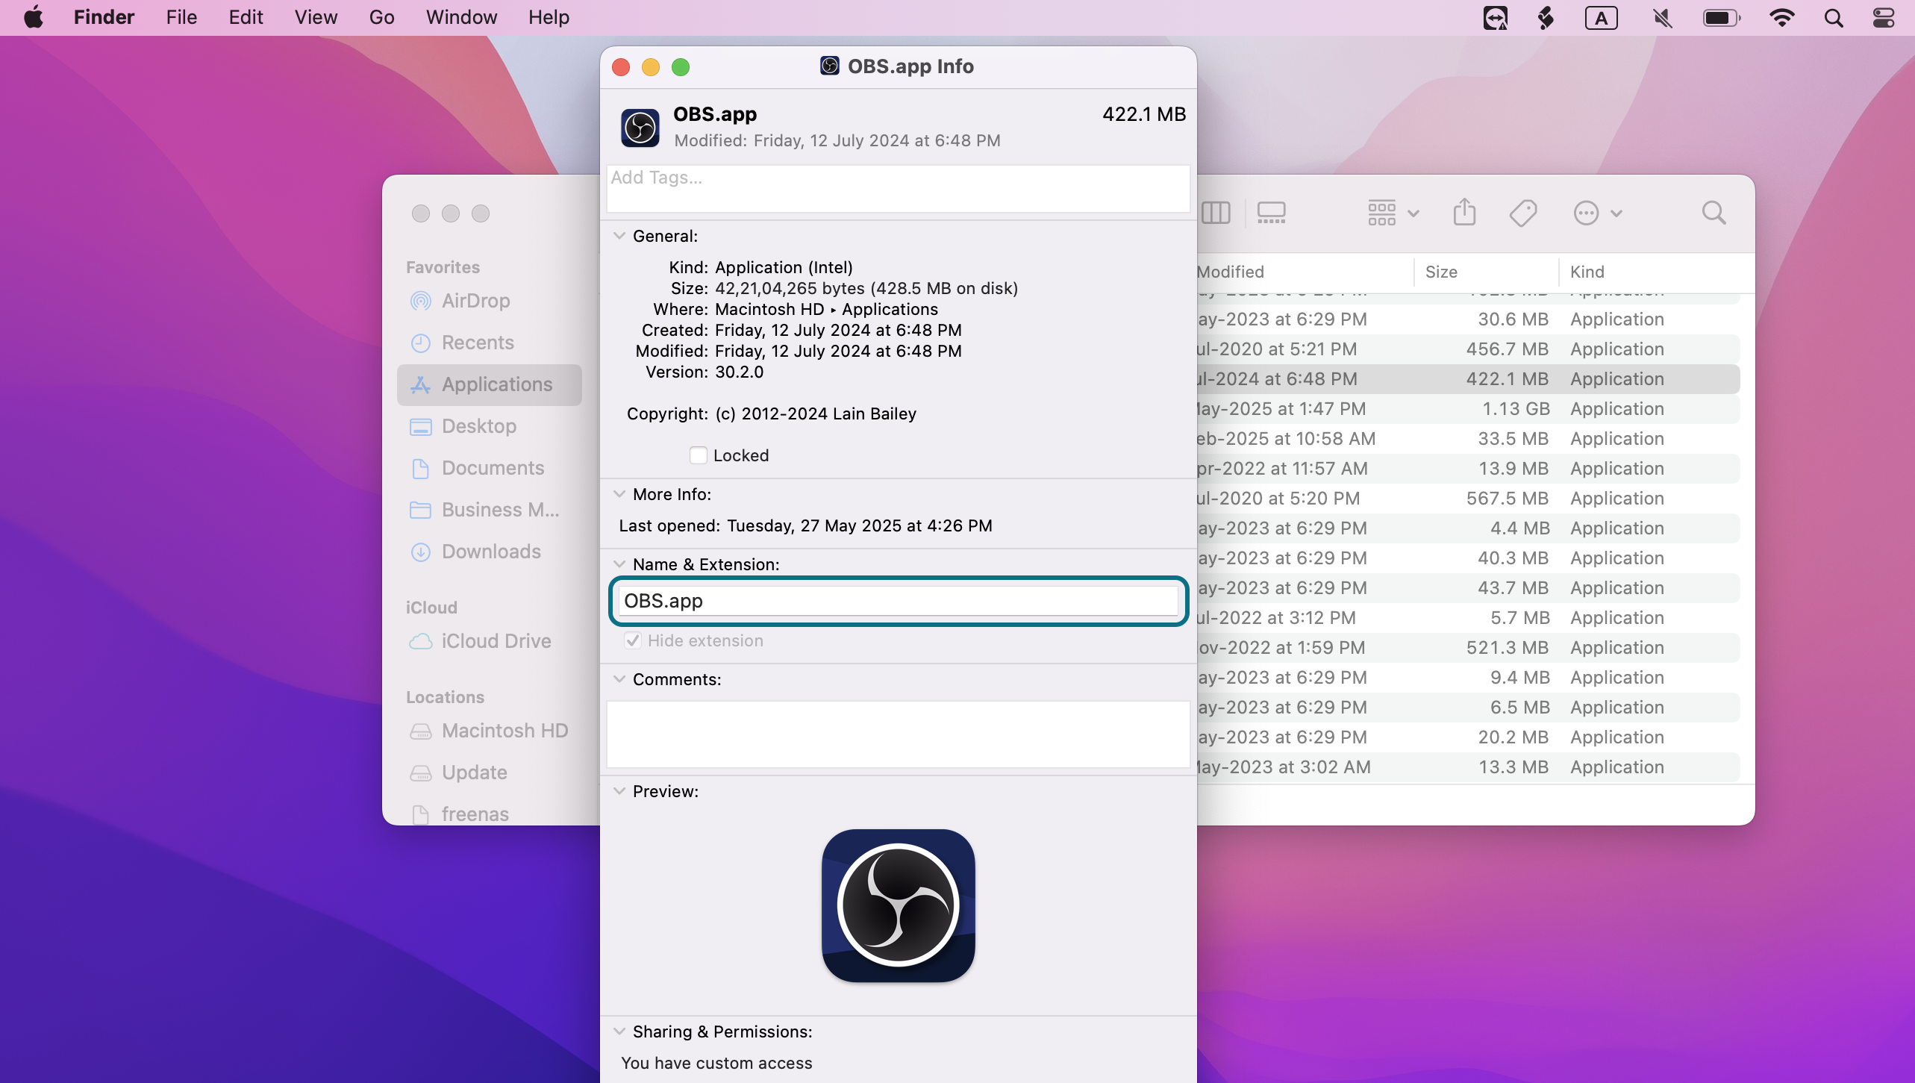Screen dimensions: 1915x1083
Task: Open the File menu
Action: [181, 17]
